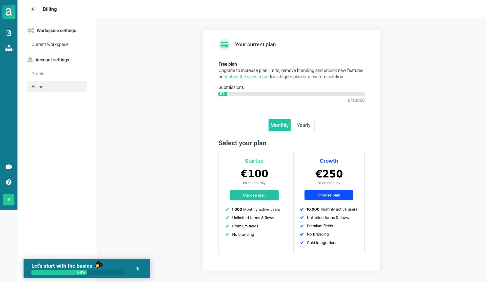Click the help question mark icon
Screen dimensions: 486x282
[x=9, y=182]
